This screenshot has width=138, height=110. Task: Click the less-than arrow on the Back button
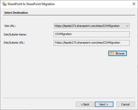tap(82, 104)
